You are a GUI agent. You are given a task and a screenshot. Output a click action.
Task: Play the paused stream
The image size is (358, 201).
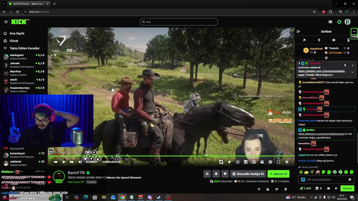(64, 162)
